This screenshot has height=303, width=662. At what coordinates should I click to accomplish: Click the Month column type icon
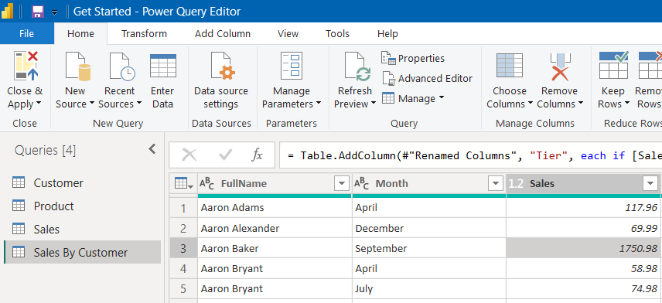click(x=361, y=183)
